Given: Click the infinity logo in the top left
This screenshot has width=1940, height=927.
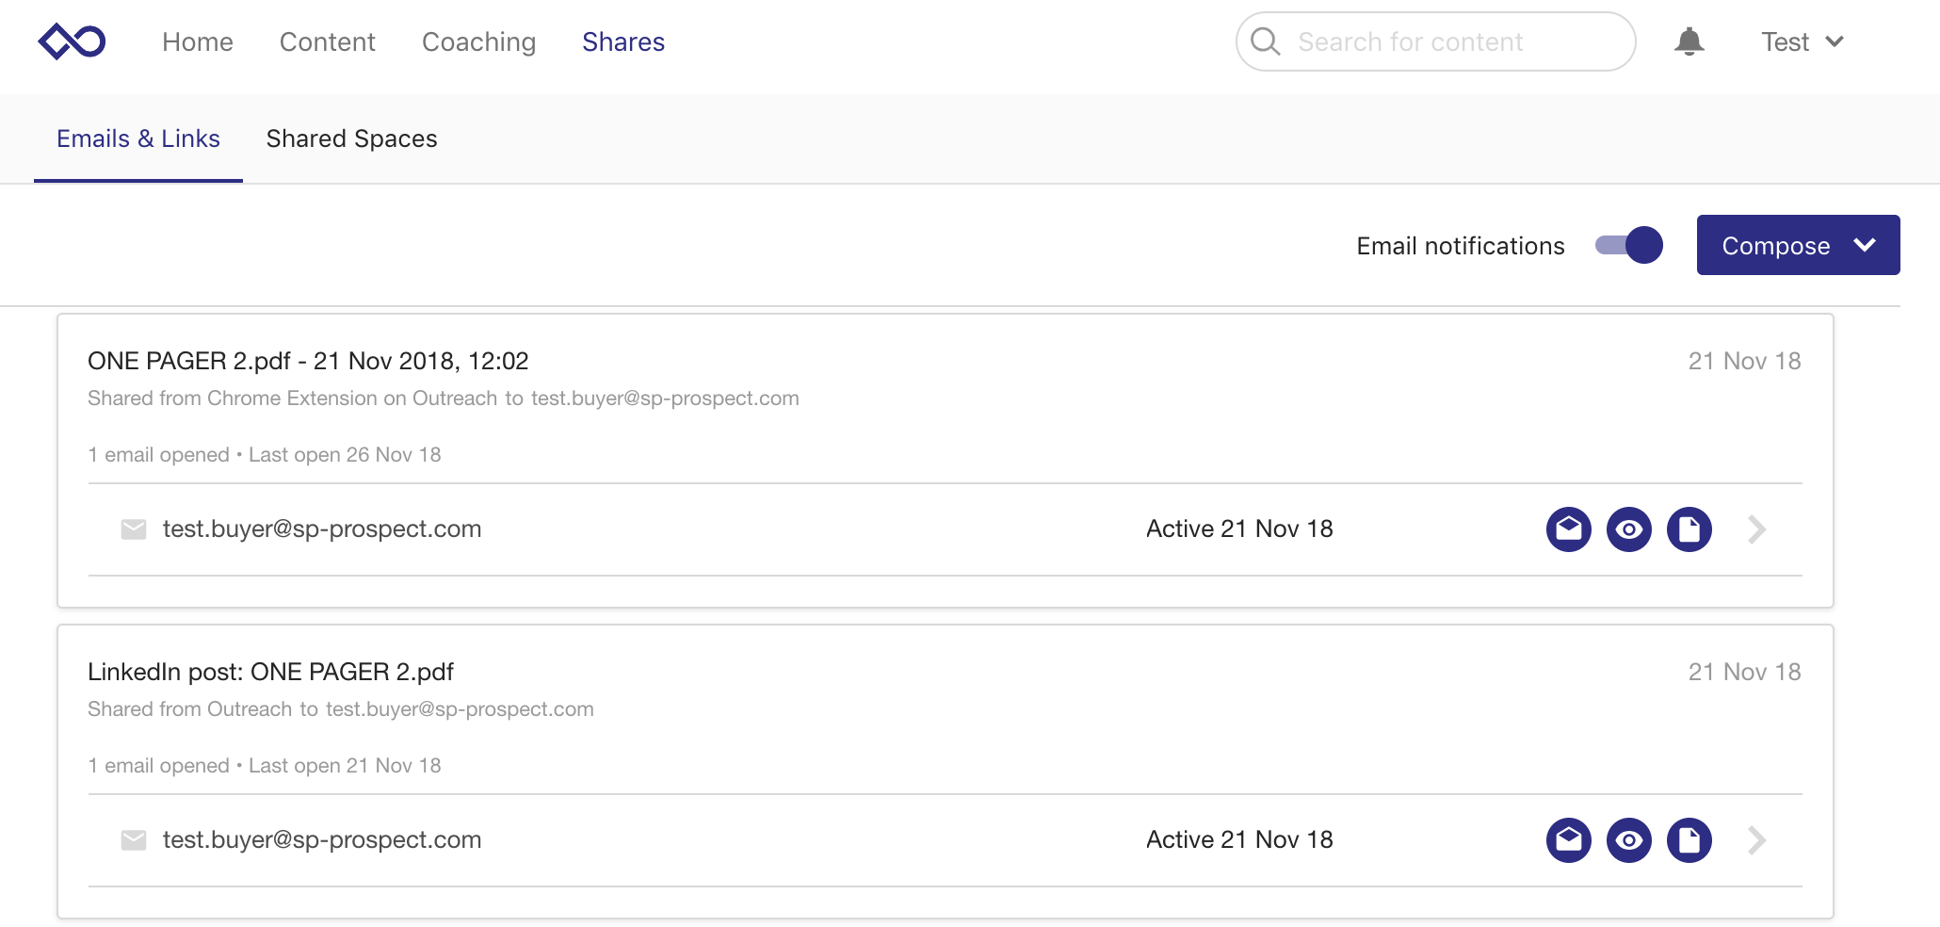Looking at the screenshot, I should point(71,40).
